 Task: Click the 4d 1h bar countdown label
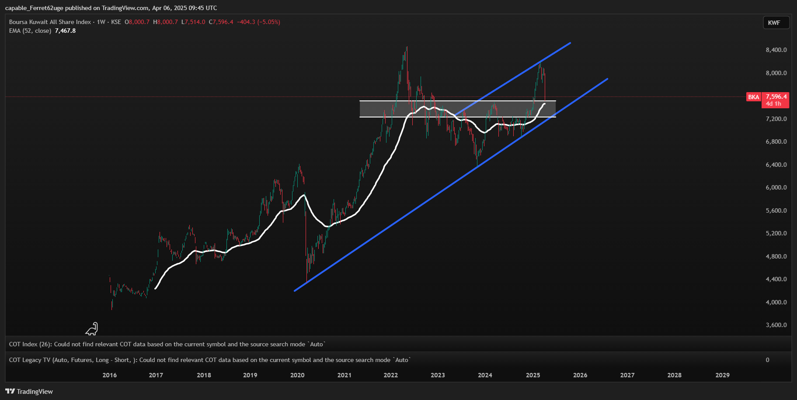click(x=773, y=104)
